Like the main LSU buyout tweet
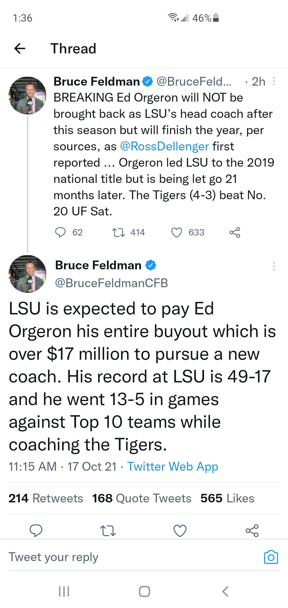Image resolution: width=288 pixels, height=608 pixels. click(180, 530)
